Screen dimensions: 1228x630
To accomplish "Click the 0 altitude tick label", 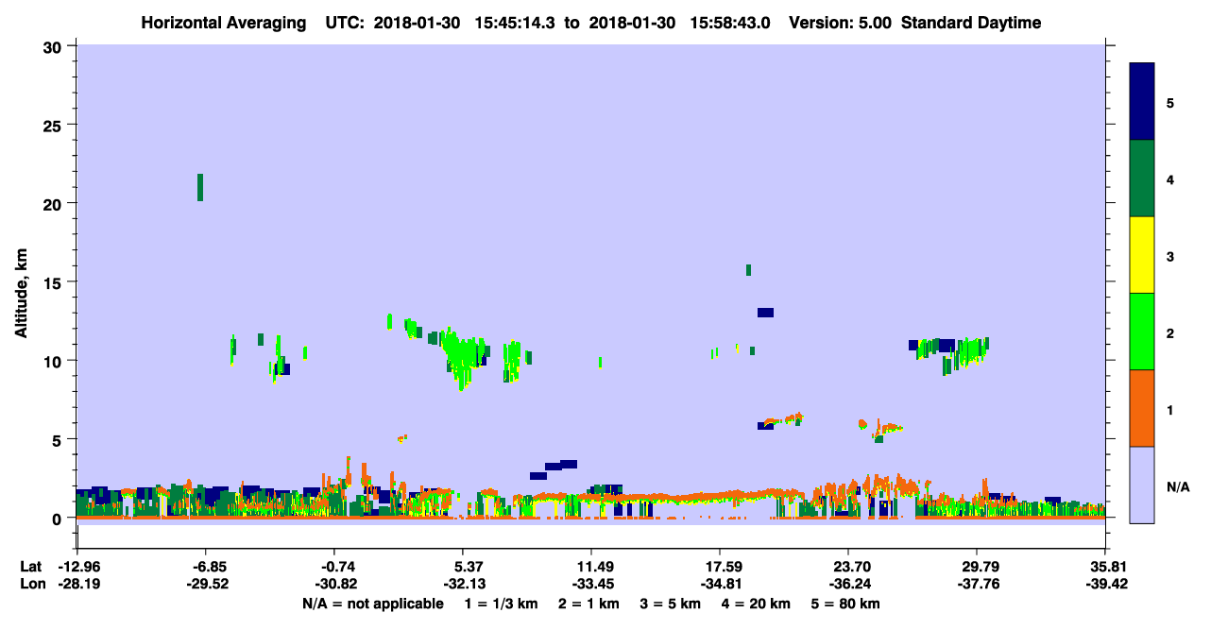I will click(59, 518).
